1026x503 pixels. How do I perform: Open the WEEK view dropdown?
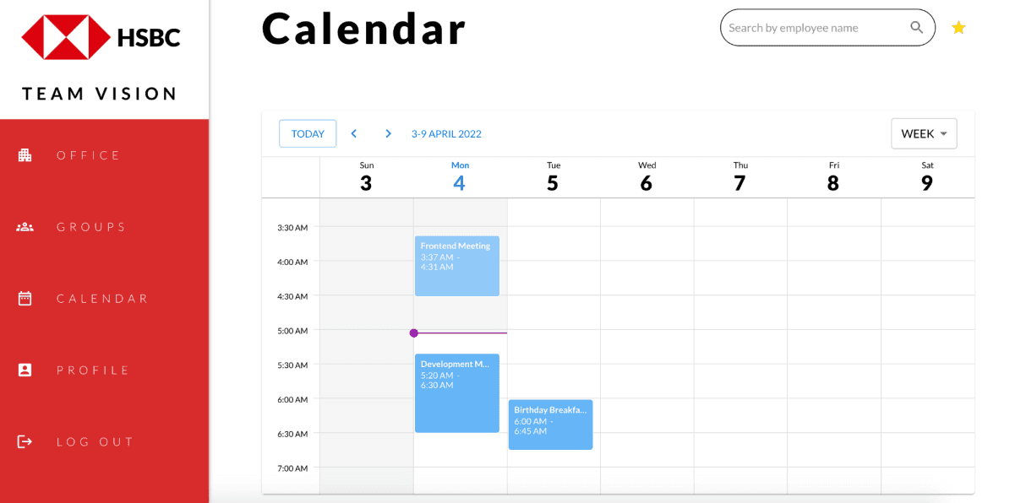click(924, 133)
